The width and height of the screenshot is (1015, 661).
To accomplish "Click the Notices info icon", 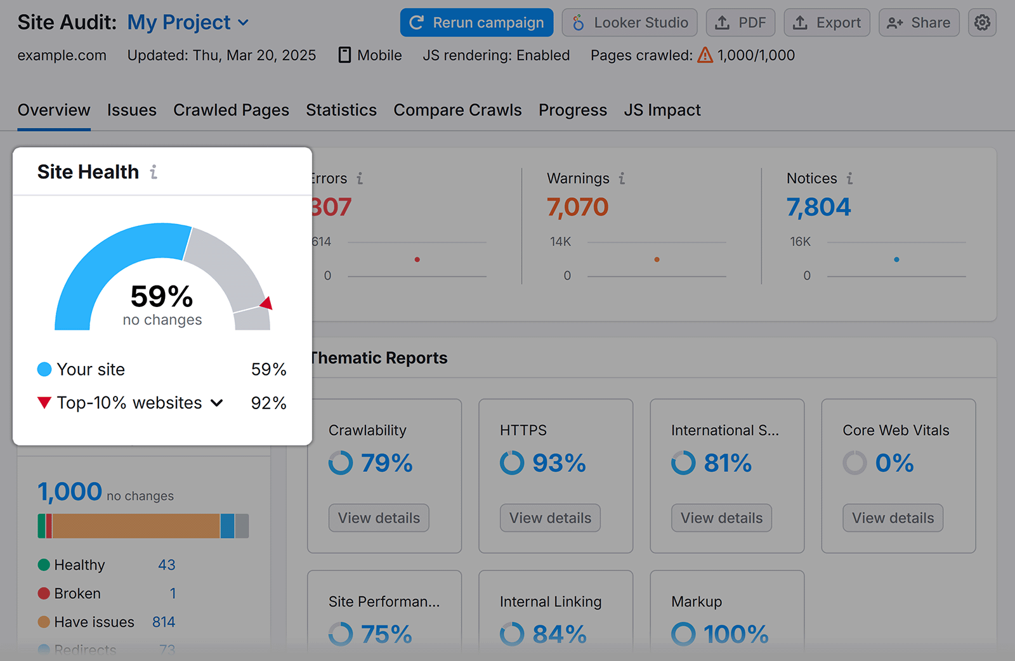I will tap(850, 178).
